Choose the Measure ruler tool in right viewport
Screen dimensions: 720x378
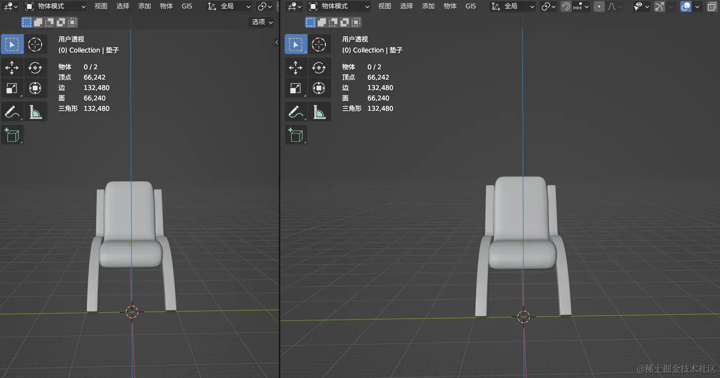click(318, 112)
